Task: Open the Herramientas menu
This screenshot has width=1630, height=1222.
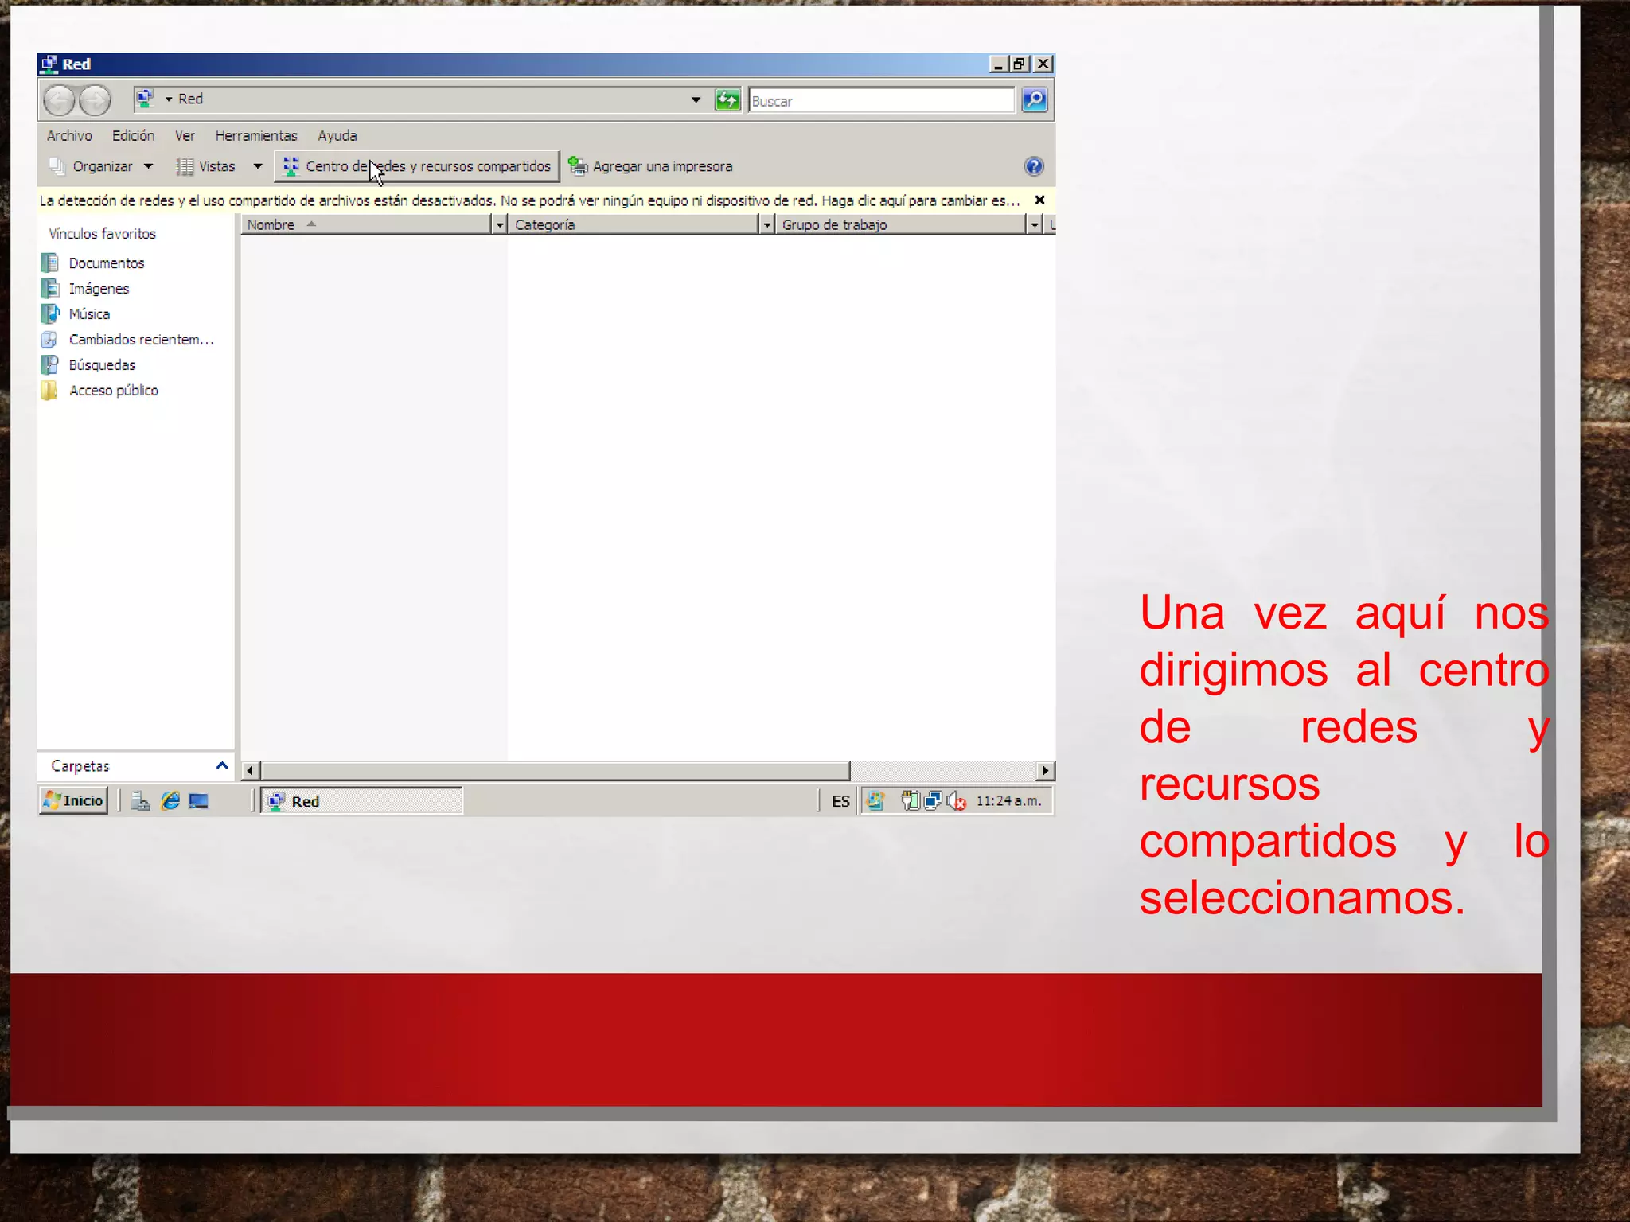Action: click(255, 136)
